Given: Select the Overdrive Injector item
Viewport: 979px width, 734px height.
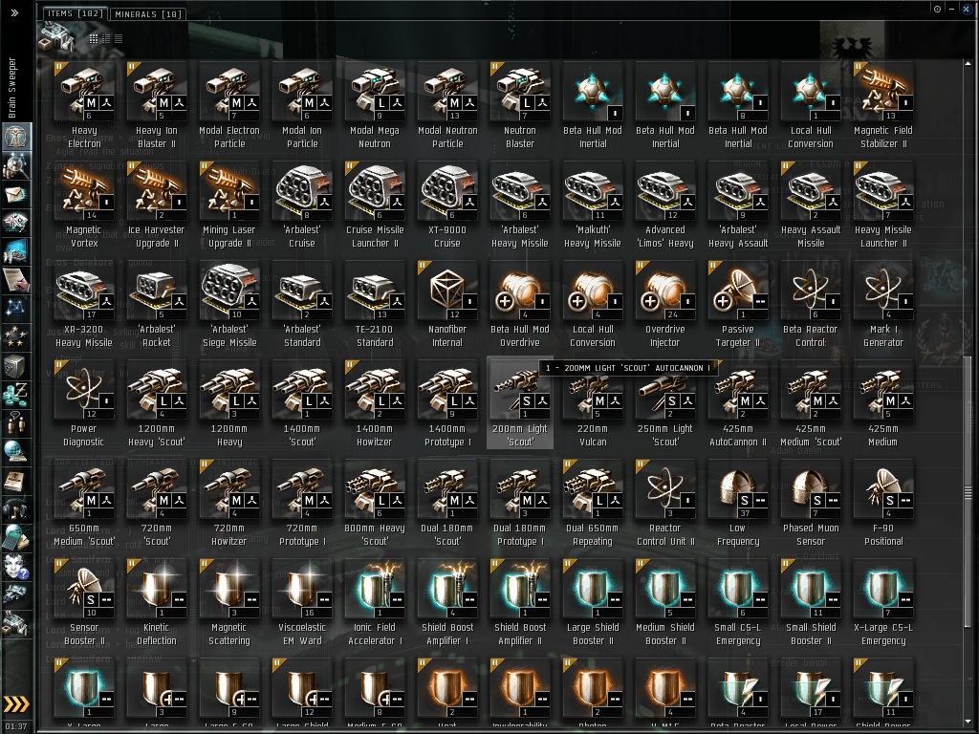Looking at the screenshot, I should (665, 305).
